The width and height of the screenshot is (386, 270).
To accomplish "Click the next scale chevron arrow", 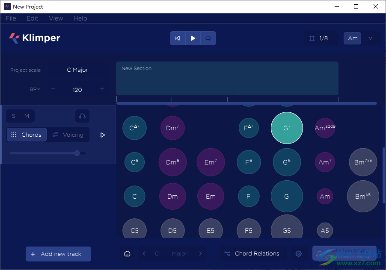I will tap(200, 254).
